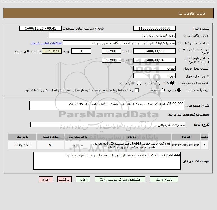The width and height of the screenshot is (217, 210).
Task: Click the ردیف column header
Action: click(205, 137)
